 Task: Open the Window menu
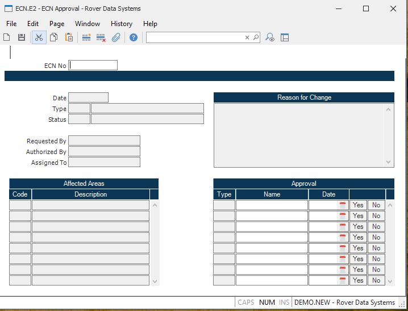click(x=88, y=24)
